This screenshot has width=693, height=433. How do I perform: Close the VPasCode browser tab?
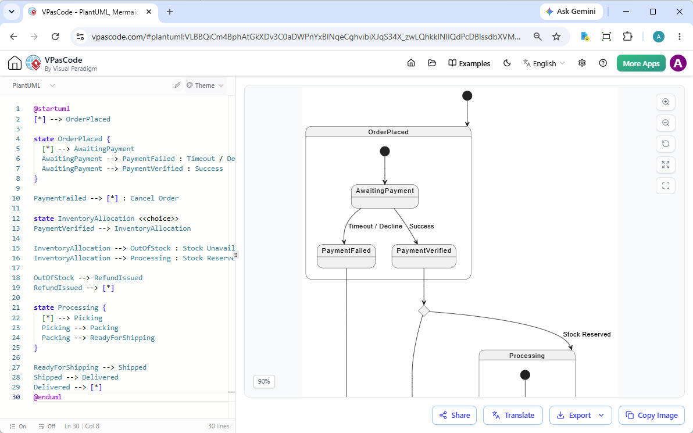pos(149,12)
